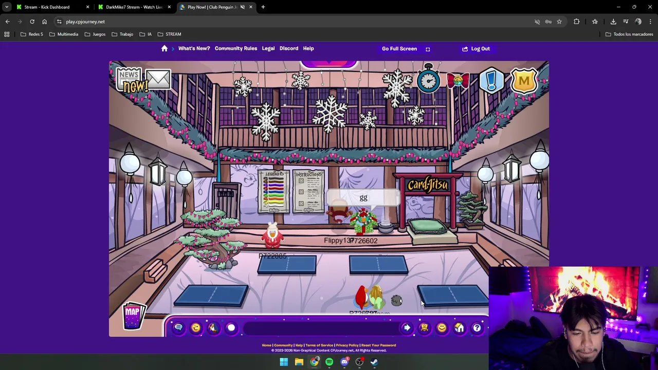Open the penguin actions icon
This screenshot has width=658, height=370.
pyautogui.click(x=213, y=328)
